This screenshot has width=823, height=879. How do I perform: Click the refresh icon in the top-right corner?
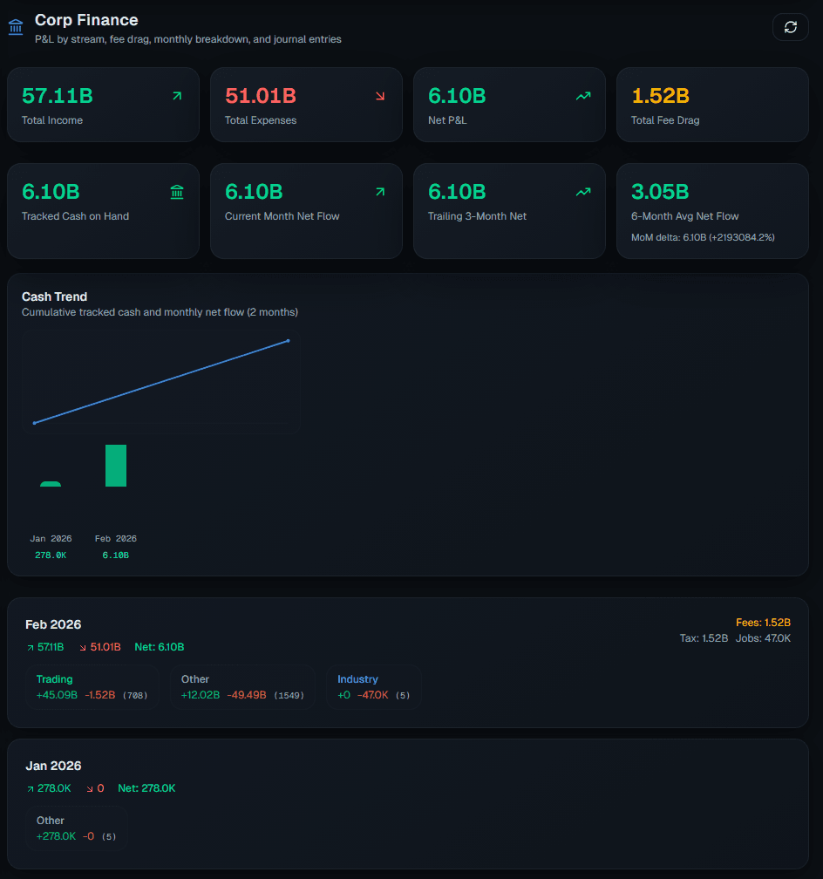(790, 26)
